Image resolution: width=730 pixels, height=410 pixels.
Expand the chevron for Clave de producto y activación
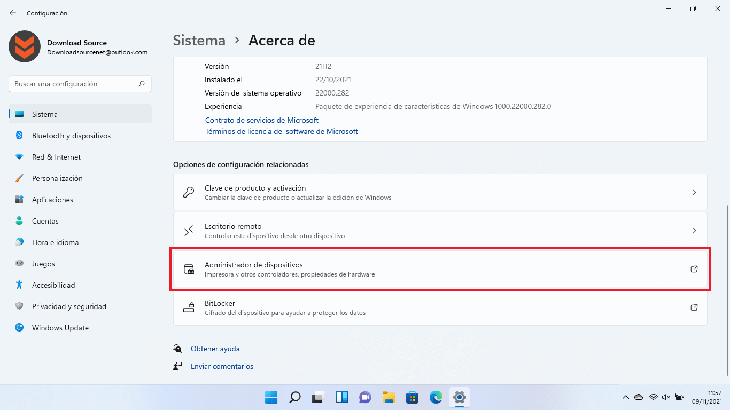point(694,192)
